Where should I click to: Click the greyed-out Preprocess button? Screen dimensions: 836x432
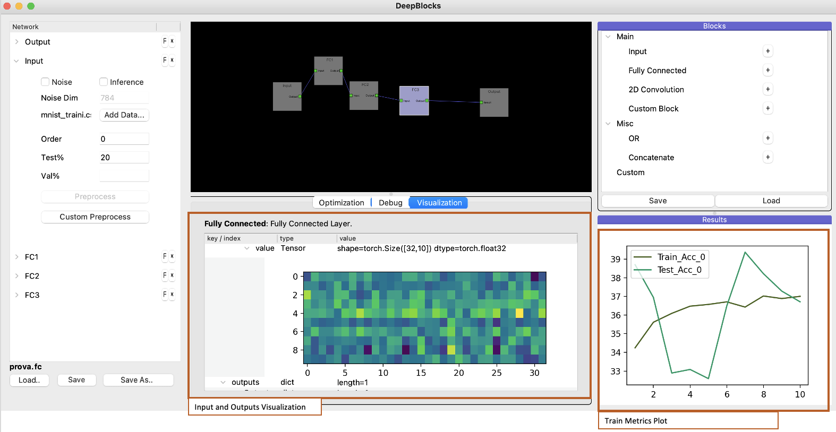(95, 197)
